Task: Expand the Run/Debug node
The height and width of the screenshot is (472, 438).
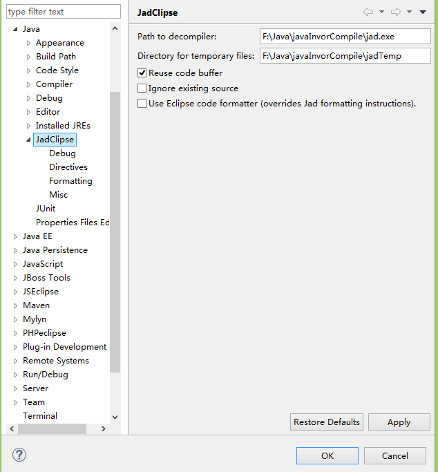Action: (15, 375)
